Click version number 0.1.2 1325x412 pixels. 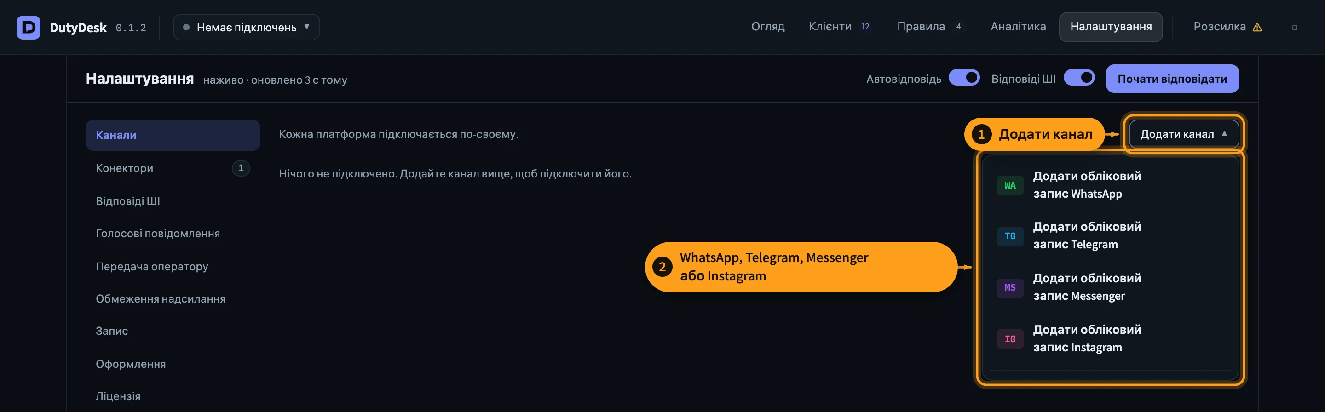131,28
